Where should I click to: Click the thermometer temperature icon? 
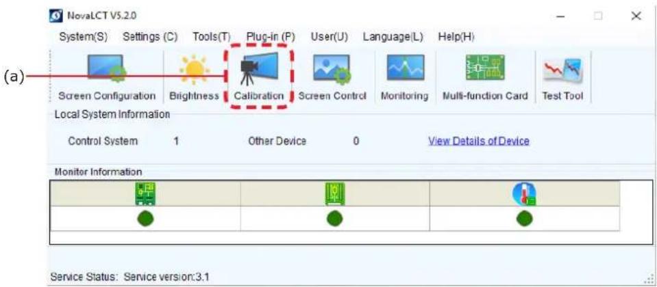524,195
